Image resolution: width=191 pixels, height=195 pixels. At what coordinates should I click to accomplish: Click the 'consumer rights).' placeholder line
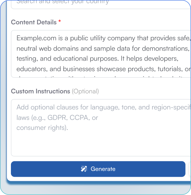(42, 128)
